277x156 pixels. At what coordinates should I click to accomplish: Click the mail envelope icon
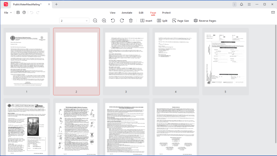pyautogui.click(x=273, y=13)
